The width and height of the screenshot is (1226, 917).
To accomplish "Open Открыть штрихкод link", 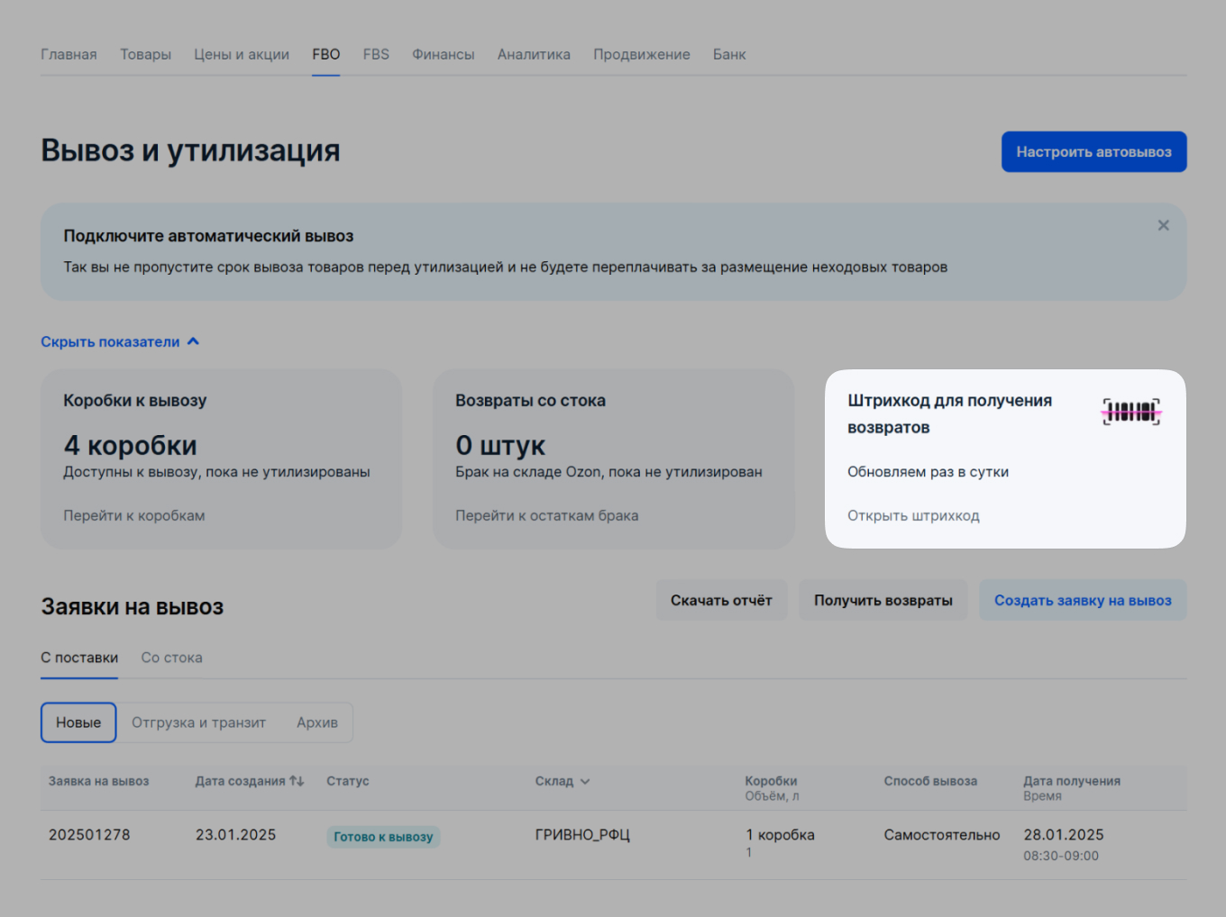I will pos(913,515).
